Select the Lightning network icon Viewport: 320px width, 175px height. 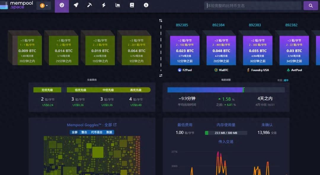click(x=103, y=5)
